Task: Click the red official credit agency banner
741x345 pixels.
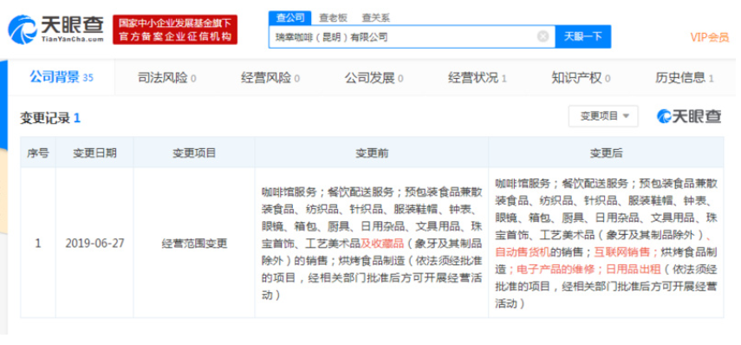Action: 175,29
